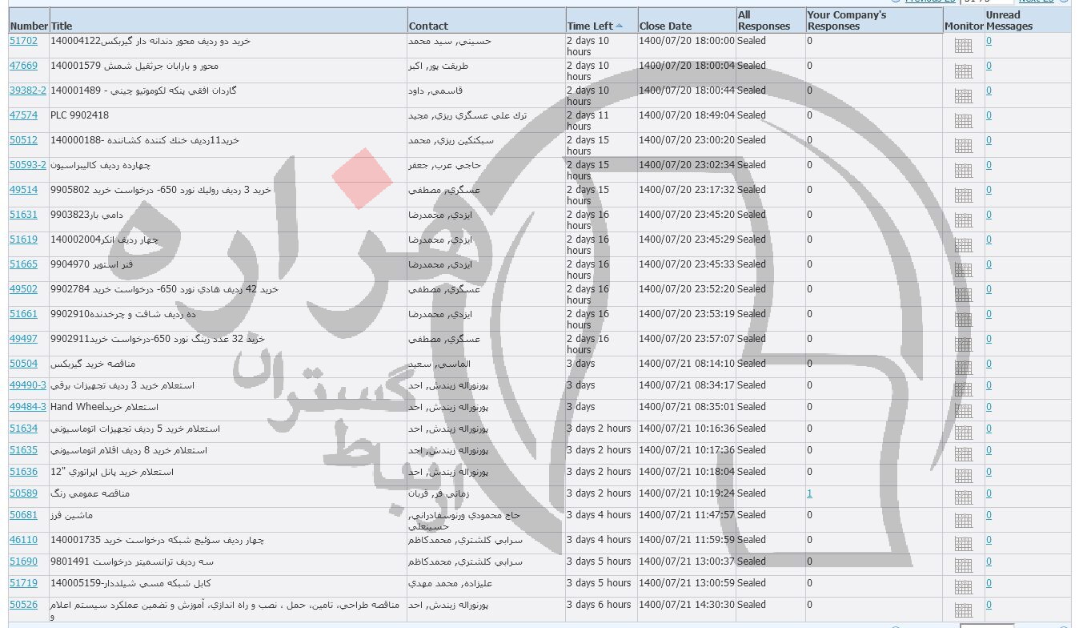Sort by the Contact column header
The image size is (1079, 628).
click(x=428, y=26)
